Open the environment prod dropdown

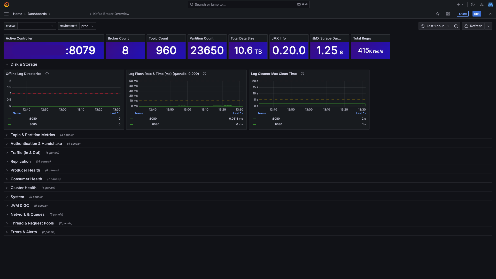point(88,26)
